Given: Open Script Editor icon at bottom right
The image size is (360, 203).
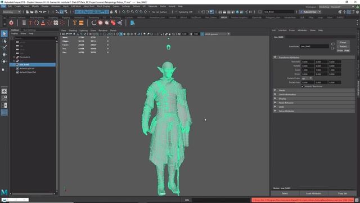Looking at the screenshot, I should (x=357, y=200).
